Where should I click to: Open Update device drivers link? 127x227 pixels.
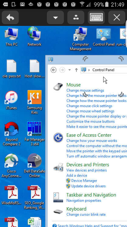tap(88, 186)
